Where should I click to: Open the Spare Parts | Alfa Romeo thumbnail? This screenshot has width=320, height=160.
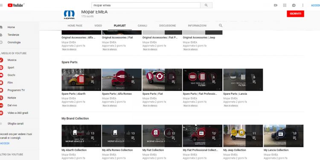tap(122, 80)
